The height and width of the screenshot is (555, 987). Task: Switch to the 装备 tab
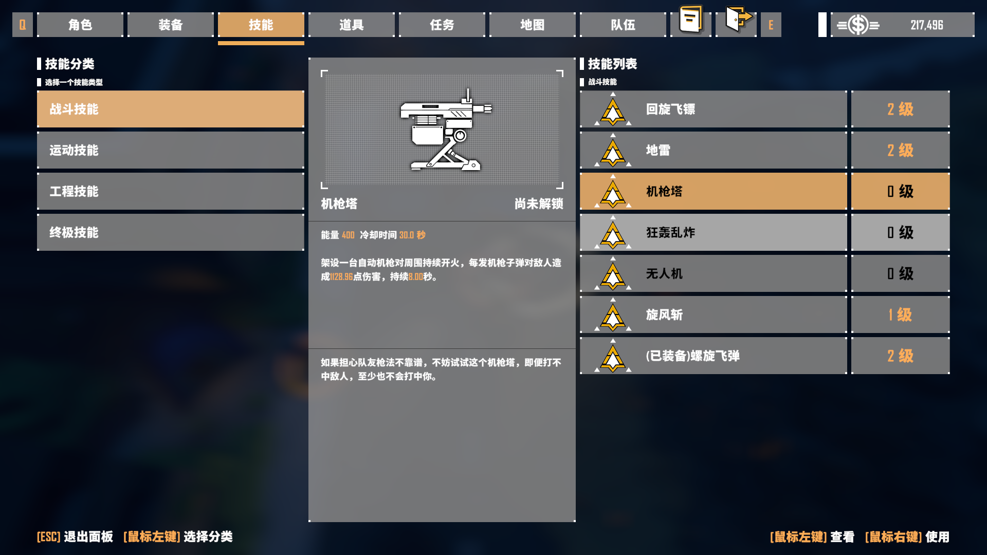tap(171, 25)
